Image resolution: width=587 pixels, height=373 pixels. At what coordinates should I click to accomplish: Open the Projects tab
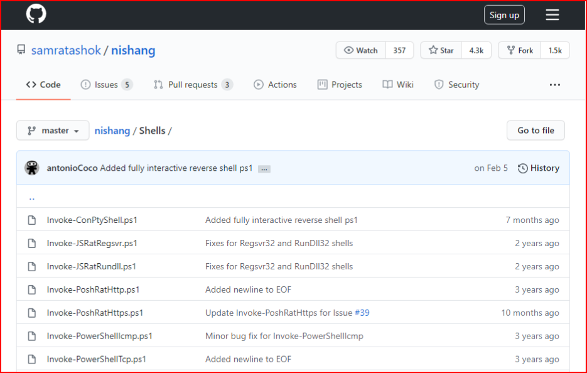(x=340, y=85)
